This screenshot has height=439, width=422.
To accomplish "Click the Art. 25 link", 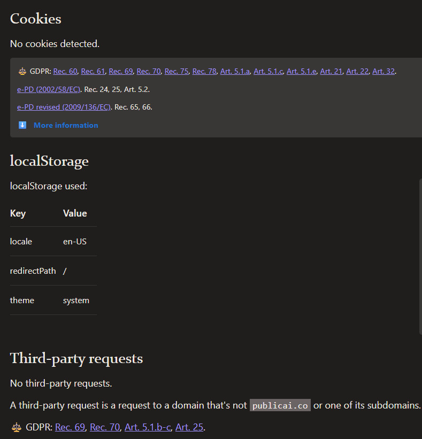I will coord(189,427).
